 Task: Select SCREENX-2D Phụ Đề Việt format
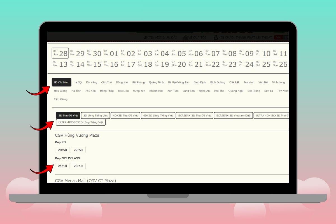point(194,115)
